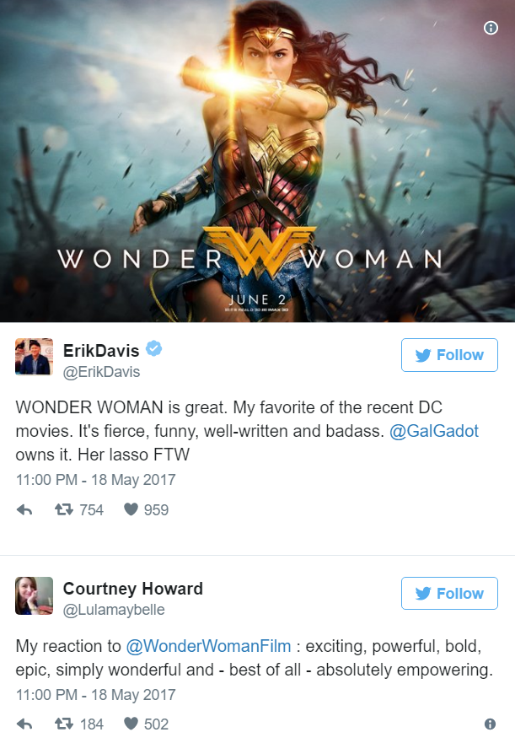
Task: Open the timestamp on Courtney Howard's tweet
Action: [x=96, y=695]
